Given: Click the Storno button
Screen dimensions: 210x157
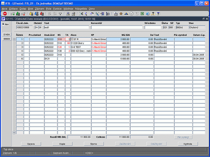Looking at the screenshot, I should 94,144.
